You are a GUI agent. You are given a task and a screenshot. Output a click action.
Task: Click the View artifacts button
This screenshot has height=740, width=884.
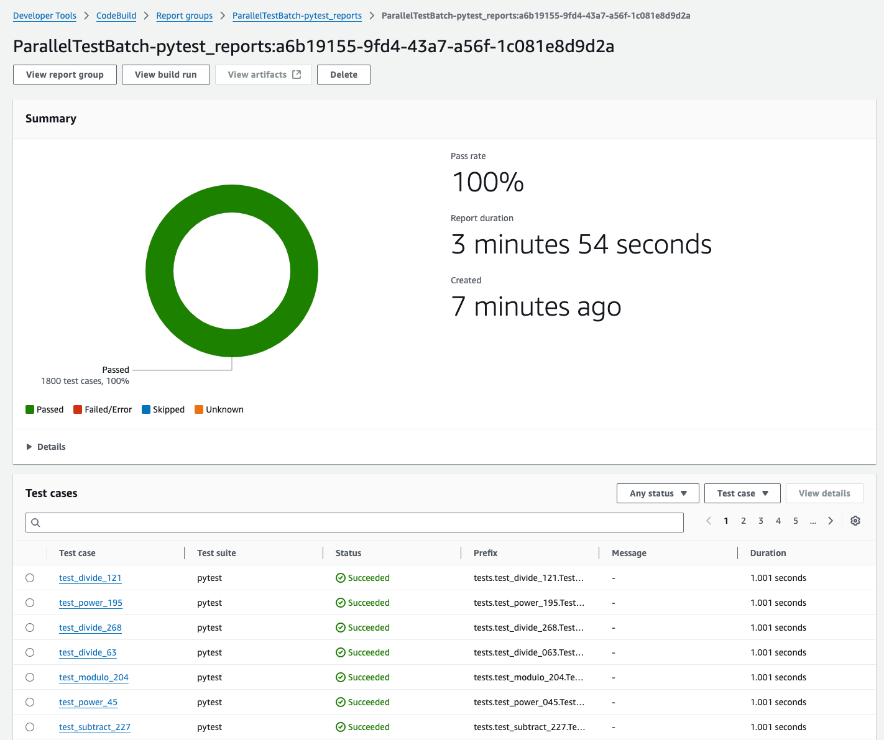pyautogui.click(x=264, y=75)
